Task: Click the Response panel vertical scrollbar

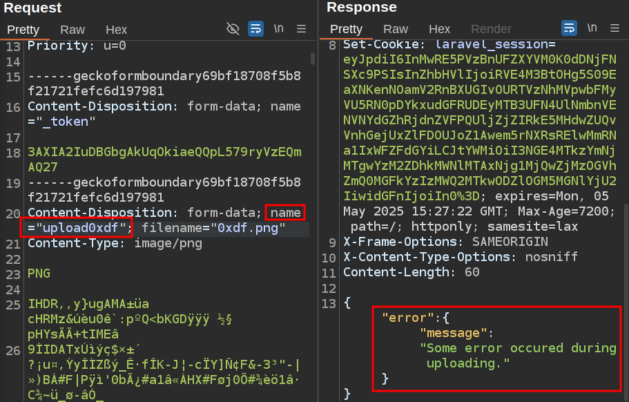Action: click(625, 276)
